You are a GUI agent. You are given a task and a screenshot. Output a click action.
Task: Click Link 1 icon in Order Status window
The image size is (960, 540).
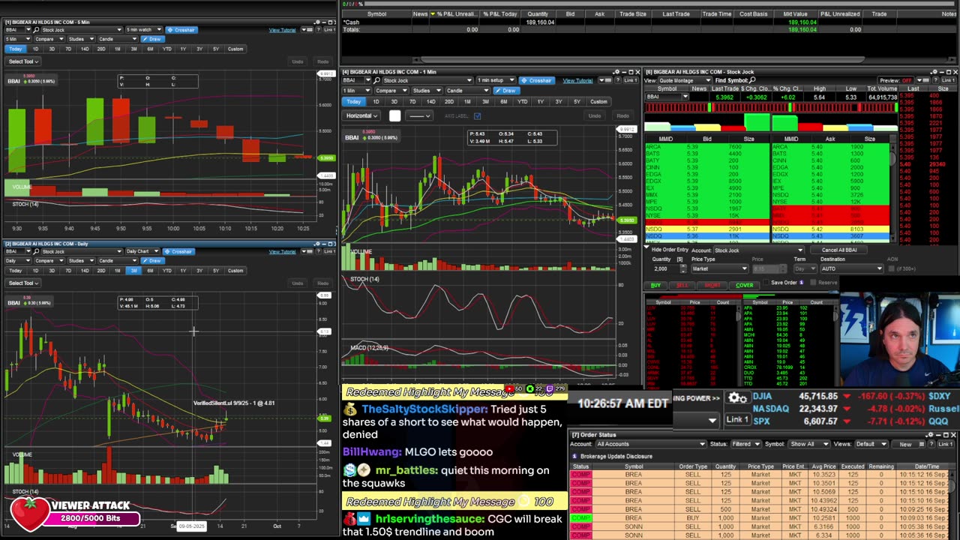(x=946, y=444)
